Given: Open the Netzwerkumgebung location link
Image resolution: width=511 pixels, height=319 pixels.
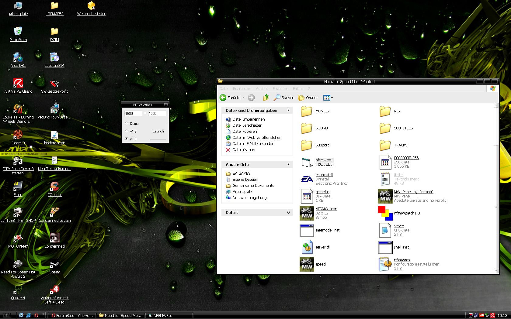Looking at the screenshot, I should click(x=249, y=198).
